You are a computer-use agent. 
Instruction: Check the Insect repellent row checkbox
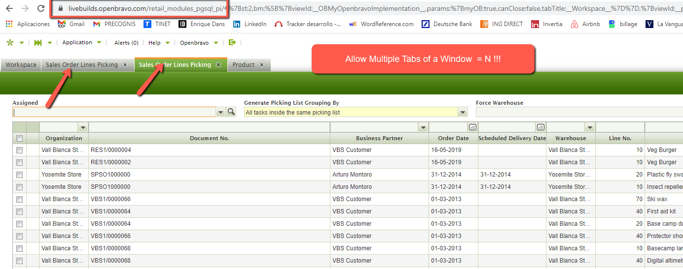pos(19,187)
